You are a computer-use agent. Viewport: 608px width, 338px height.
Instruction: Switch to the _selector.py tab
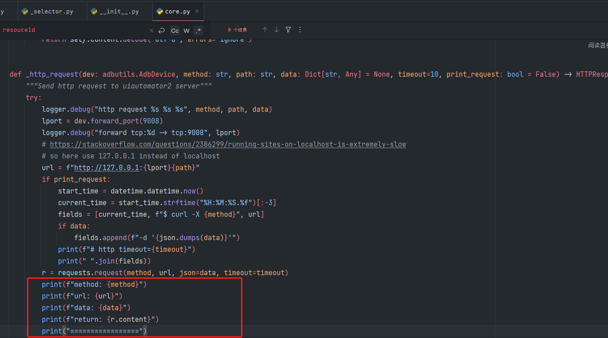[51, 11]
